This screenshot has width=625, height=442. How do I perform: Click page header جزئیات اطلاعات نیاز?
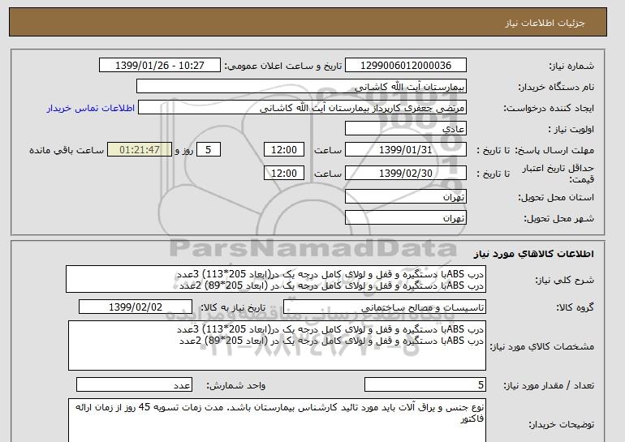click(545, 23)
